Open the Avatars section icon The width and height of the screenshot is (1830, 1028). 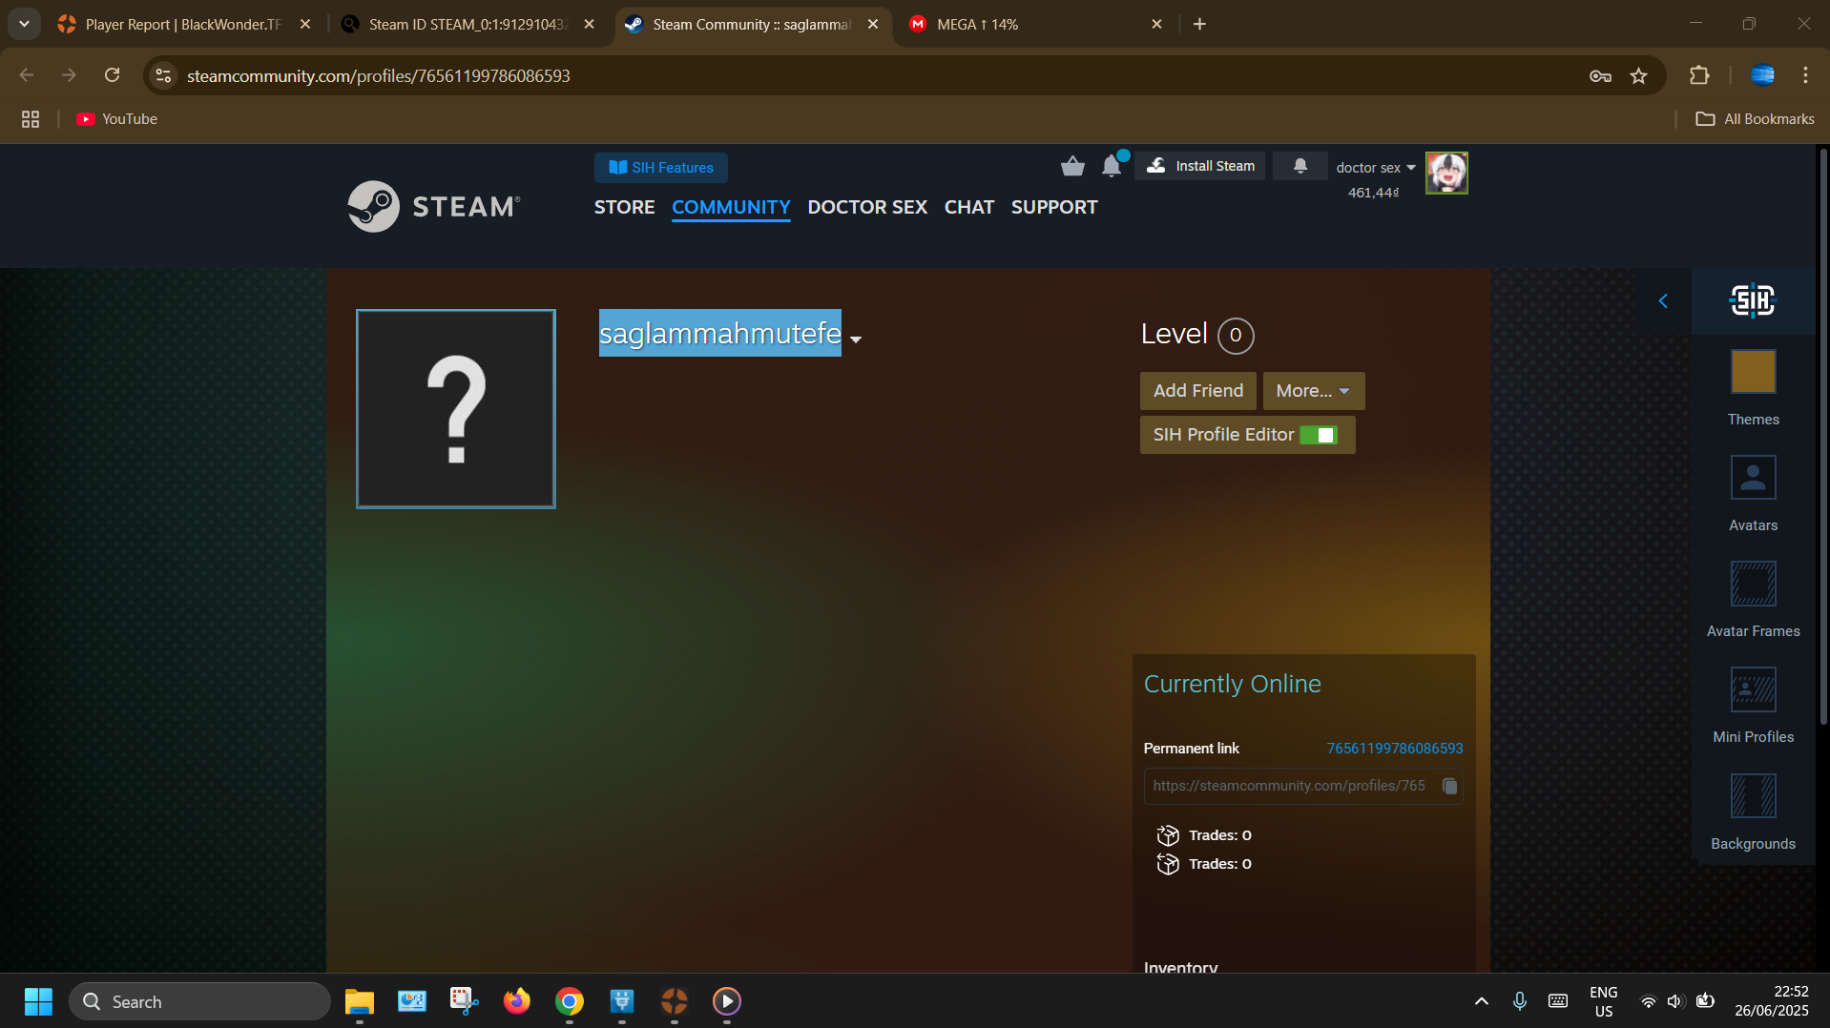[1753, 478]
